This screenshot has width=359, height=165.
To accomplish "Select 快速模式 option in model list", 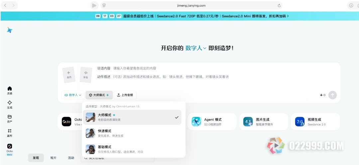I will 132,133.
